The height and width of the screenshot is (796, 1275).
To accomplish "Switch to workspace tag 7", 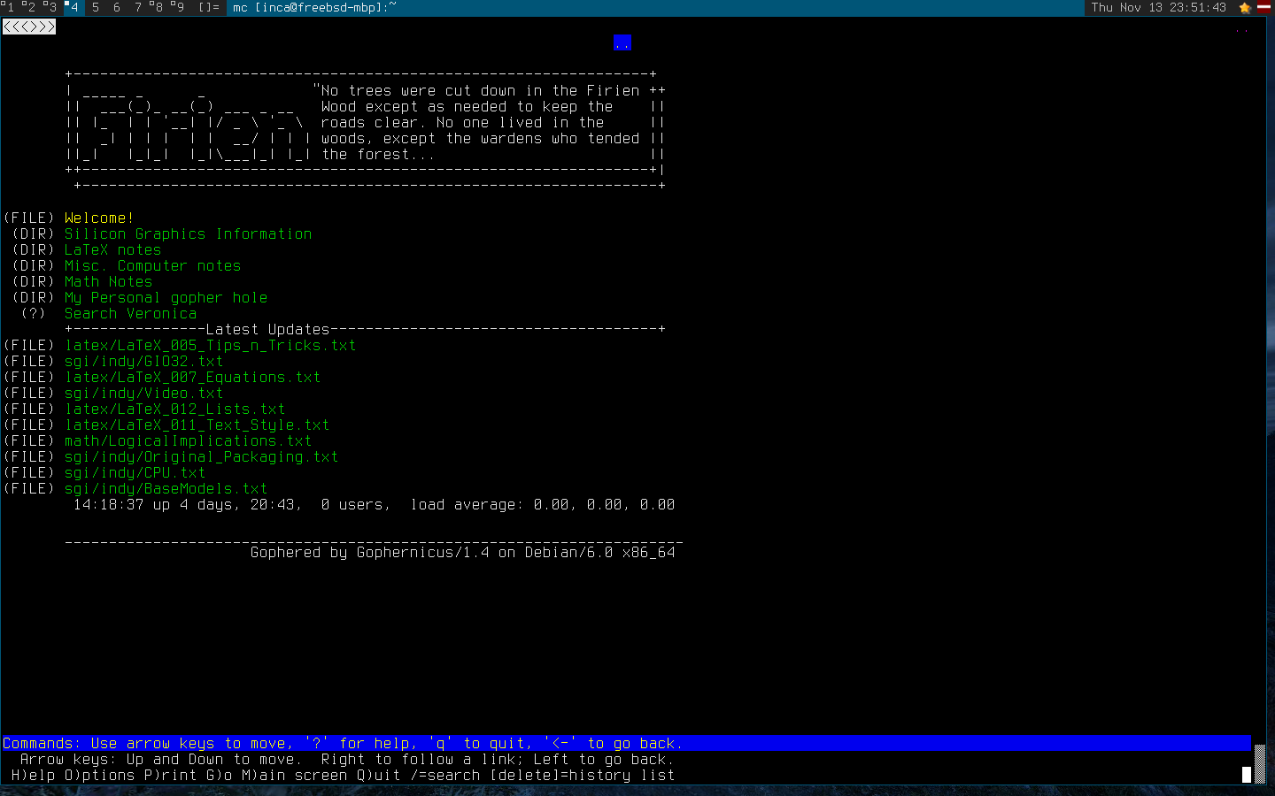I will click(x=137, y=7).
